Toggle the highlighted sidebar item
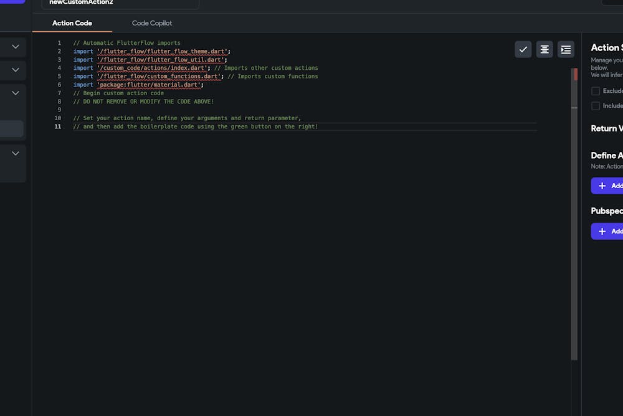Screen dimensions: 623x416 (12, 128)
